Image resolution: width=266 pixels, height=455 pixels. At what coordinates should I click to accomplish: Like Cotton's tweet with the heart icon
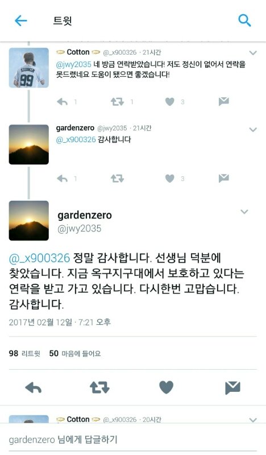170,102
